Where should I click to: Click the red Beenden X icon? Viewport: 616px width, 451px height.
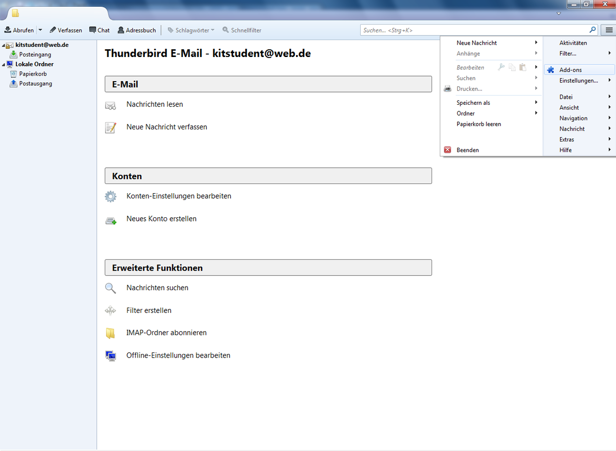point(447,149)
